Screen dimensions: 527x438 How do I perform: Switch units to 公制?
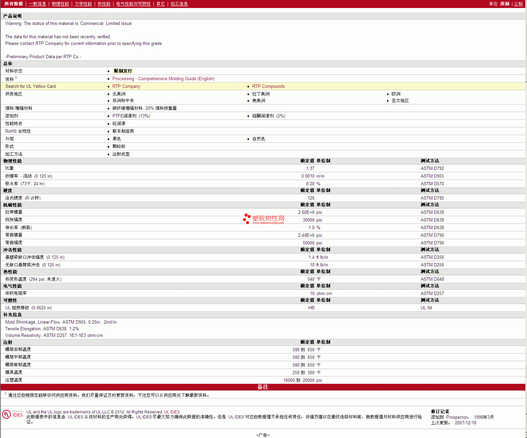518,4
